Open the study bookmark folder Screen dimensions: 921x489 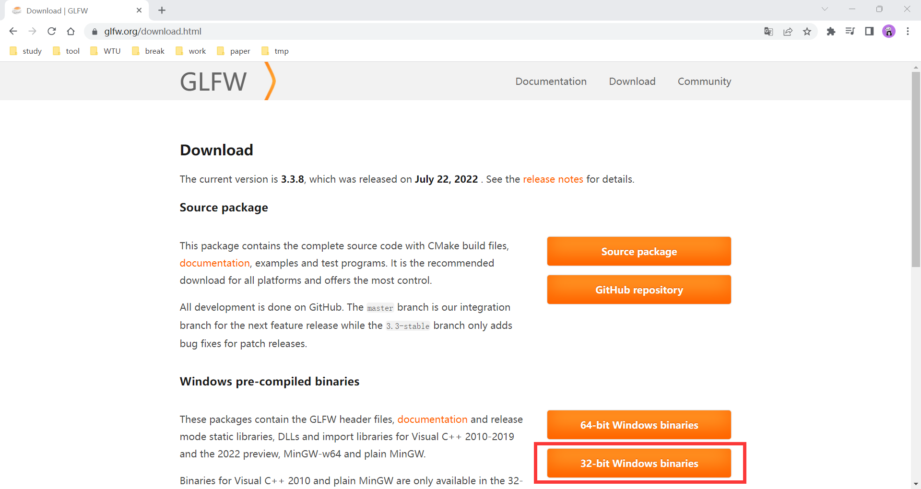pos(26,51)
